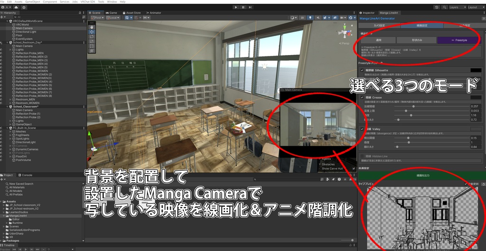Toggle Hidden Line checkbox
Image resolution: width=486 pixels, height=251 pixels.
click(x=362, y=156)
